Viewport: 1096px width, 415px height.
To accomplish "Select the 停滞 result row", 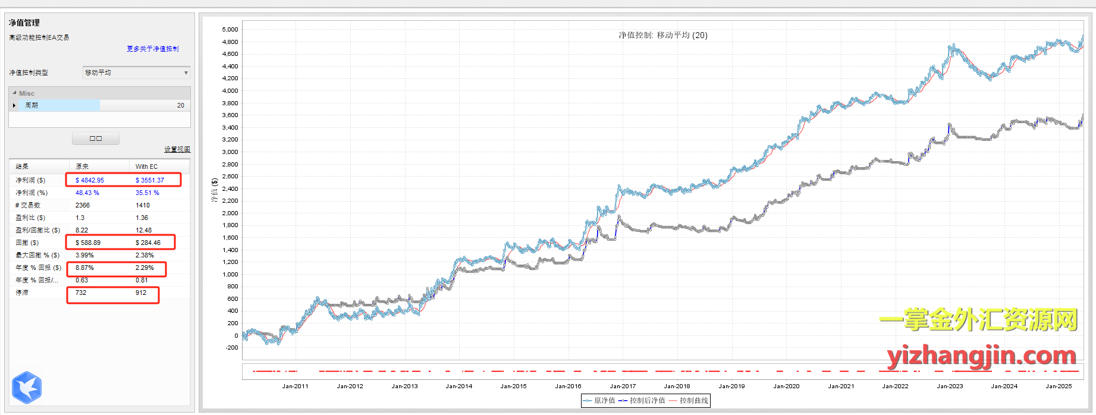I will 22,293.
